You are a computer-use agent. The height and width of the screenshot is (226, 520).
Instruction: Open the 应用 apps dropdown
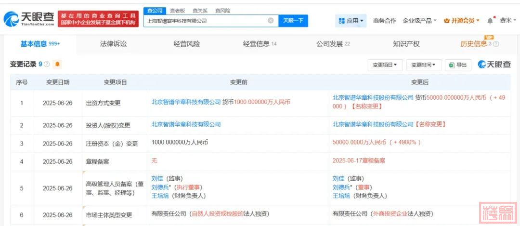[x=351, y=21]
